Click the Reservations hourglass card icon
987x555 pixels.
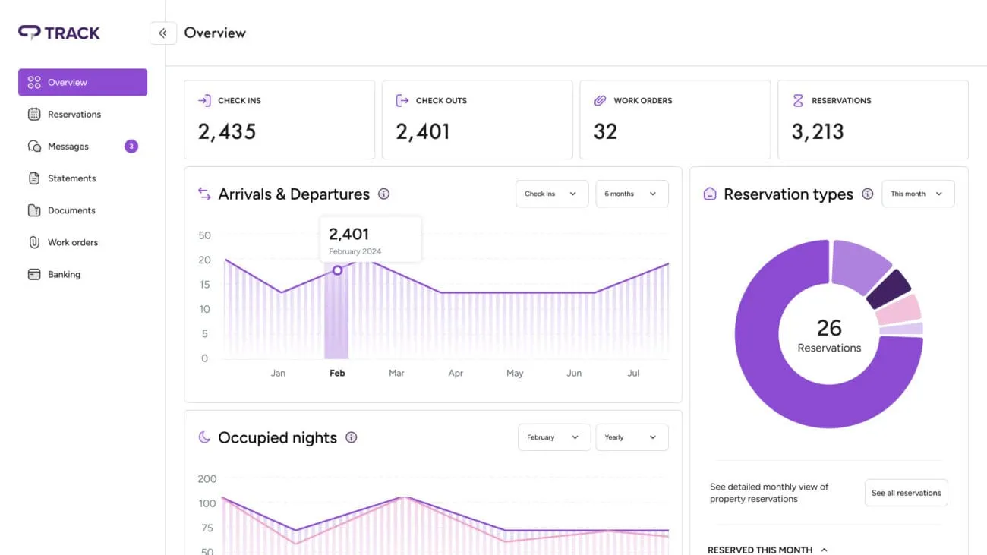[797, 100]
